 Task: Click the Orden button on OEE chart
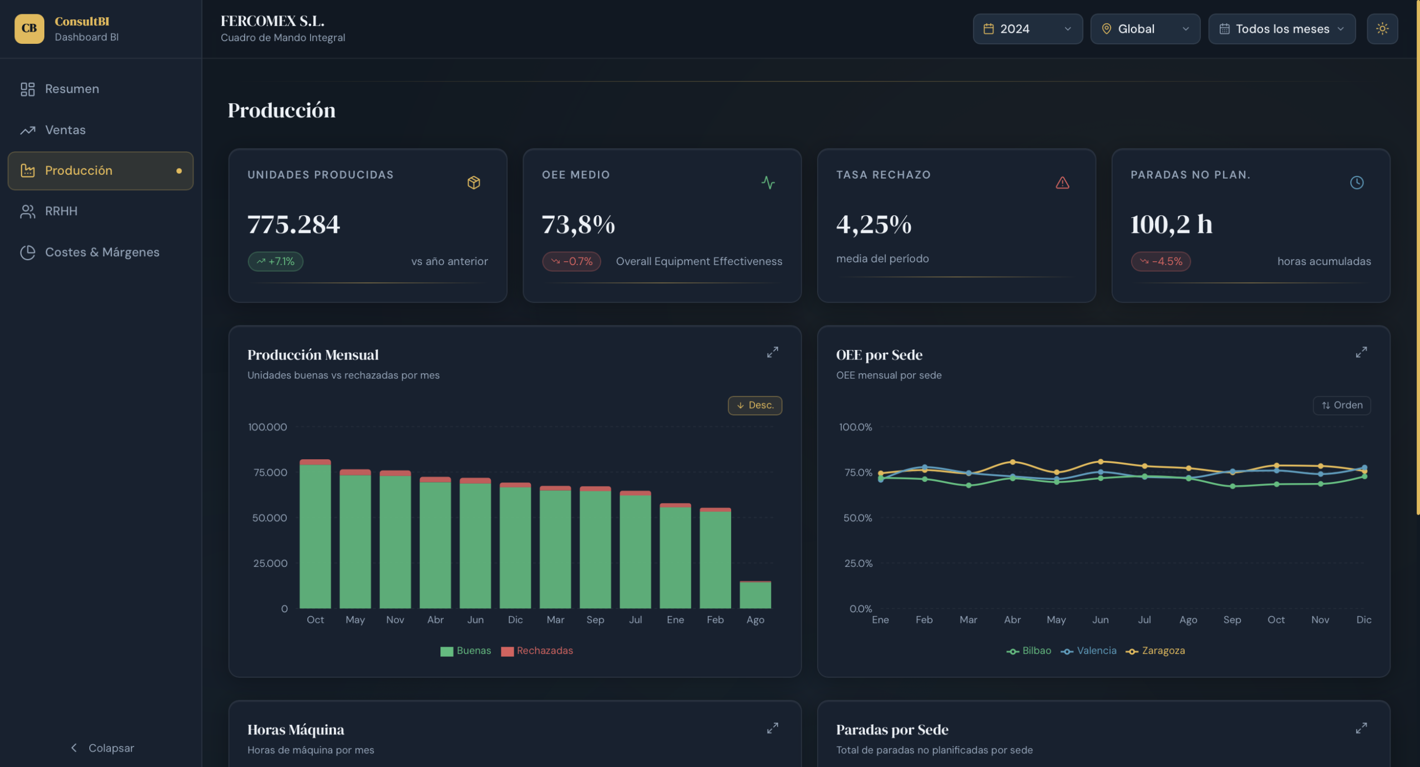point(1341,405)
